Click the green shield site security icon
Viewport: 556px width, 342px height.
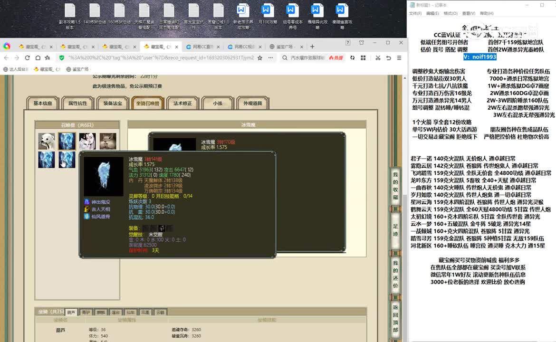62,58
